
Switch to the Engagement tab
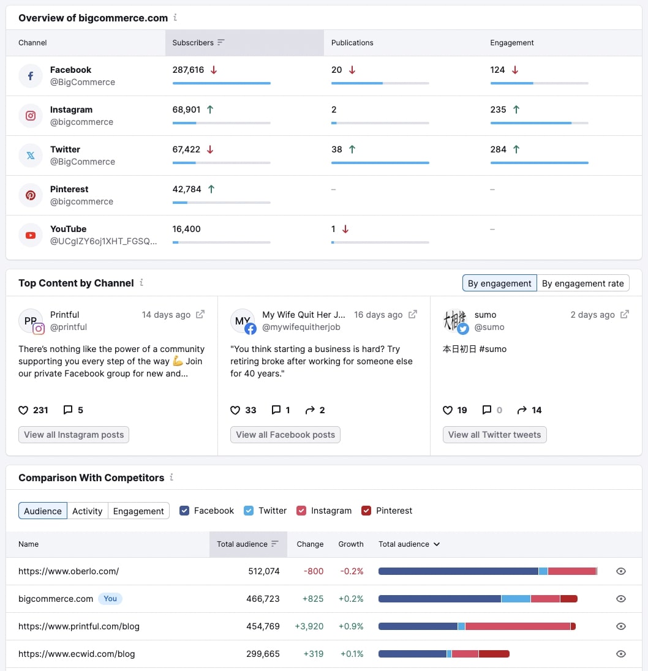click(x=138, y=510)
